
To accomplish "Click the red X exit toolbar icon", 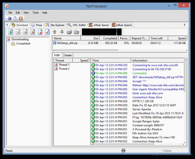I will pyautogui.click(x=21, y=18).
